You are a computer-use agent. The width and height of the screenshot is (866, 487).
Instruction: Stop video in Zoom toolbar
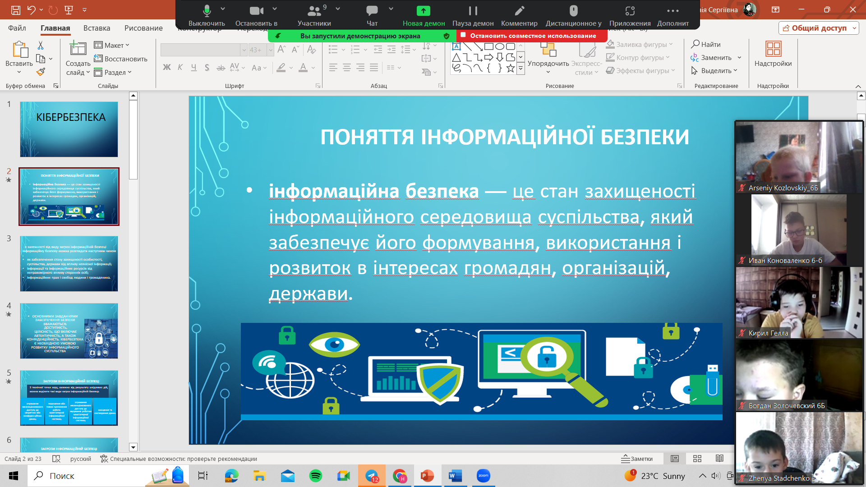pyautogui.click(x=256, y=15)
